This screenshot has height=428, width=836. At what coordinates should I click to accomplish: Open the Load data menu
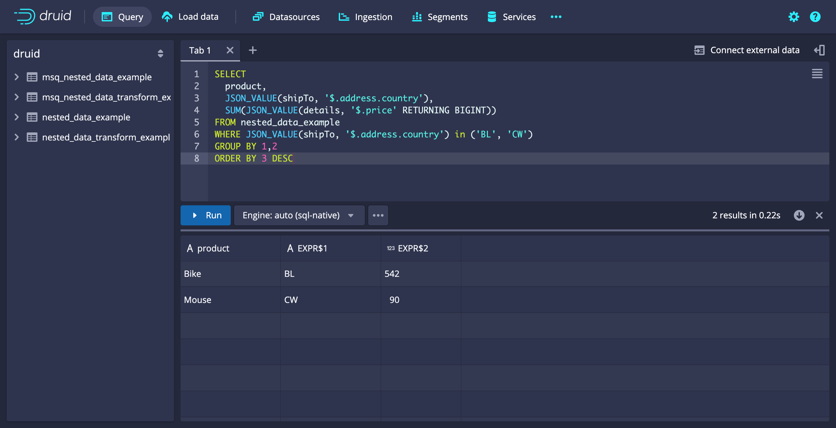click(x=190, y=17)
